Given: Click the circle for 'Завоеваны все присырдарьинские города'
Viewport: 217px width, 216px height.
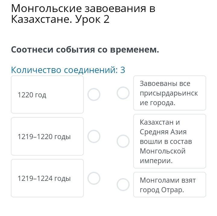Looking at the screenshot, I should coord(123,93).
